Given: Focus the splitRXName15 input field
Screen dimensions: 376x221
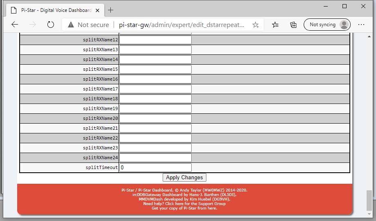Looking at the screenshot, I should (155, 70).
